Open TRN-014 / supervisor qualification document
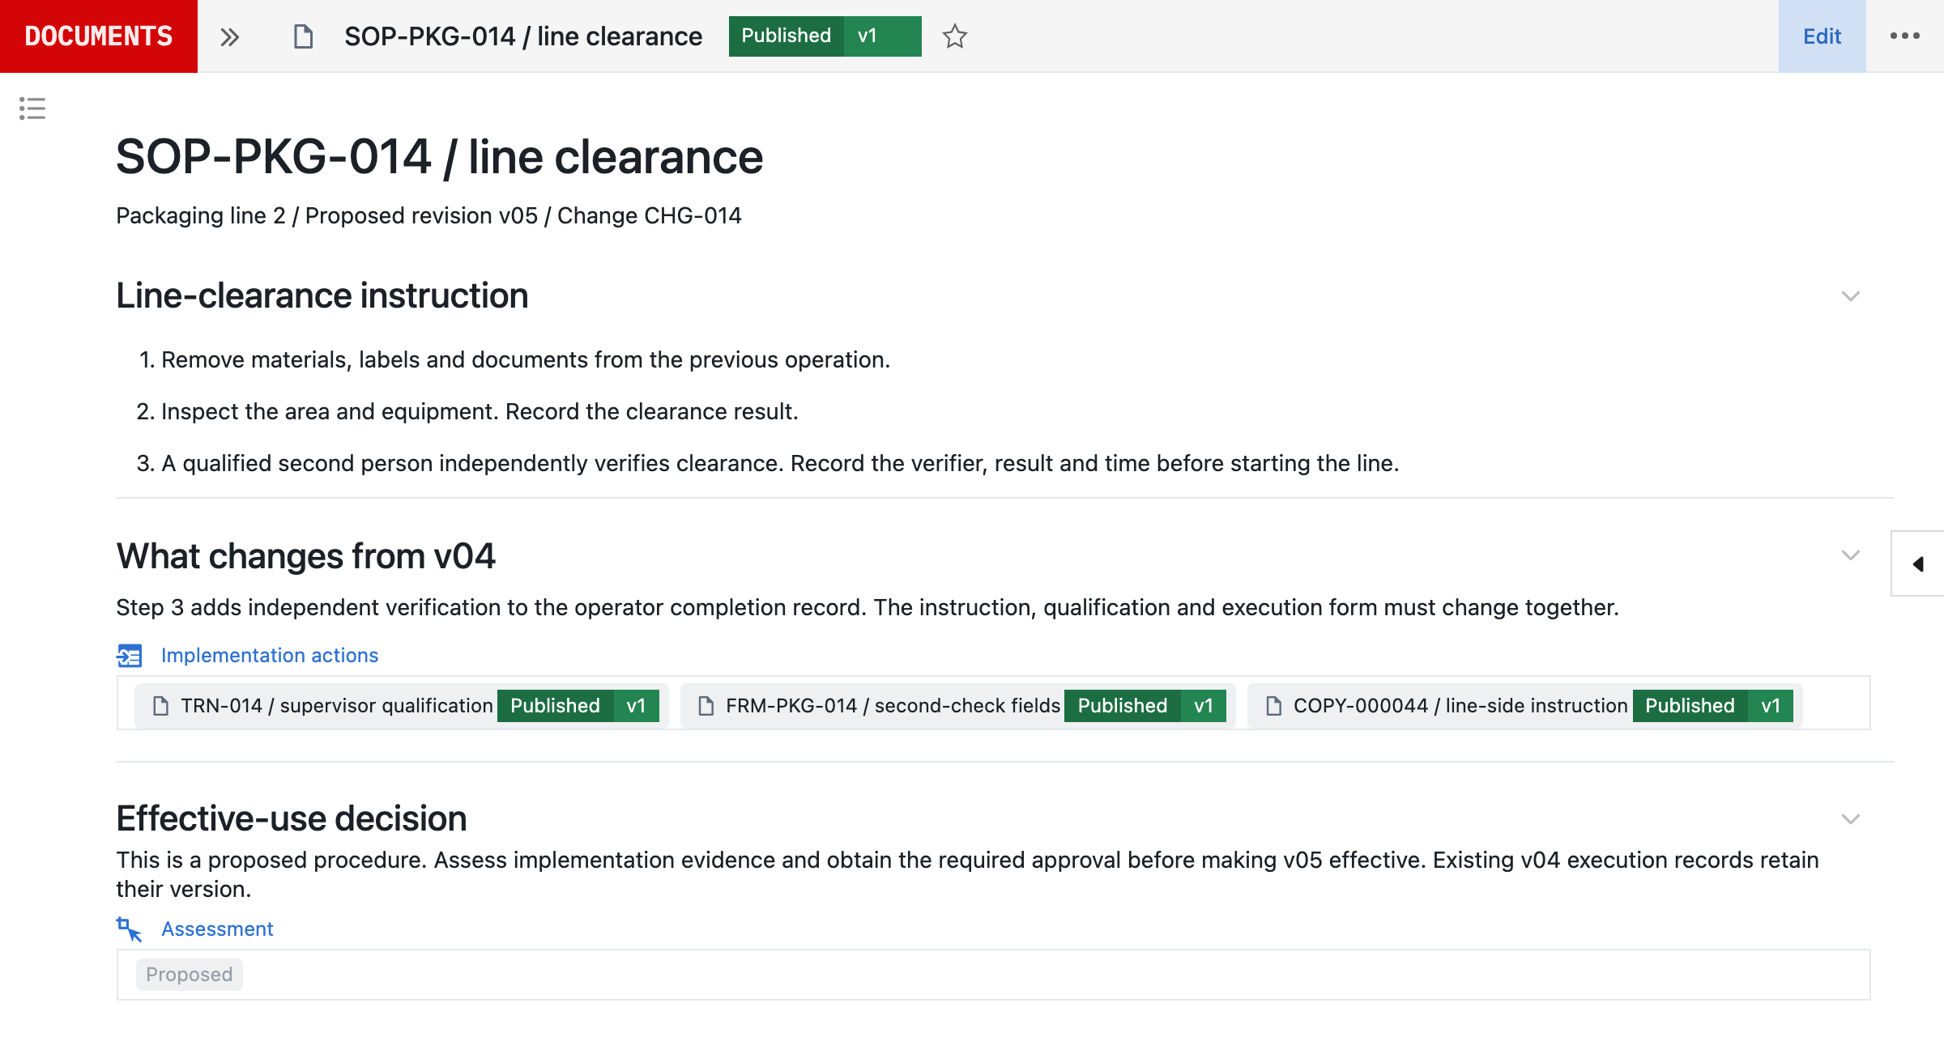The image size is (1944, 1054). (x=336, y=706)
